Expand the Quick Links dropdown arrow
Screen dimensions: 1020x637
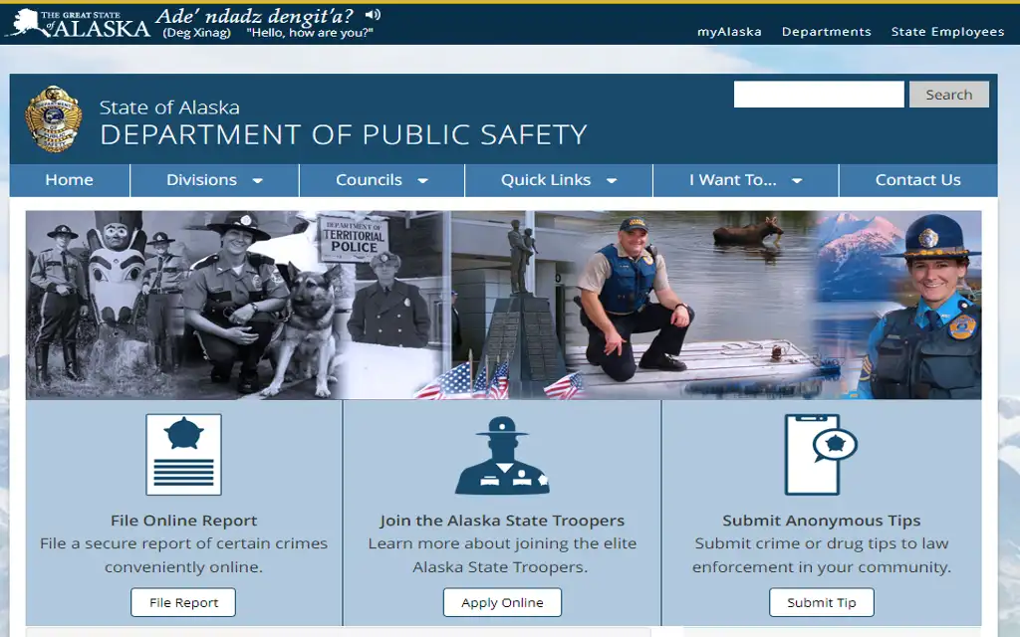click(x=612, y=181)
